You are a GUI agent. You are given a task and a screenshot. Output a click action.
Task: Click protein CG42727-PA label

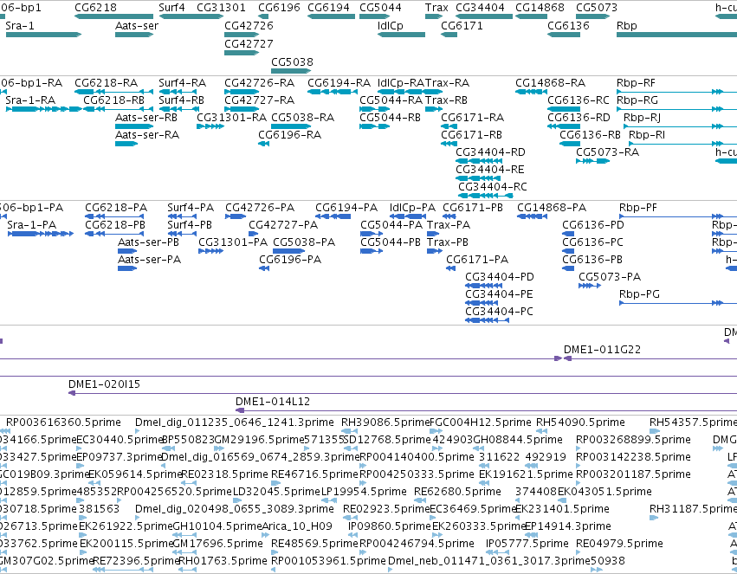283,225
